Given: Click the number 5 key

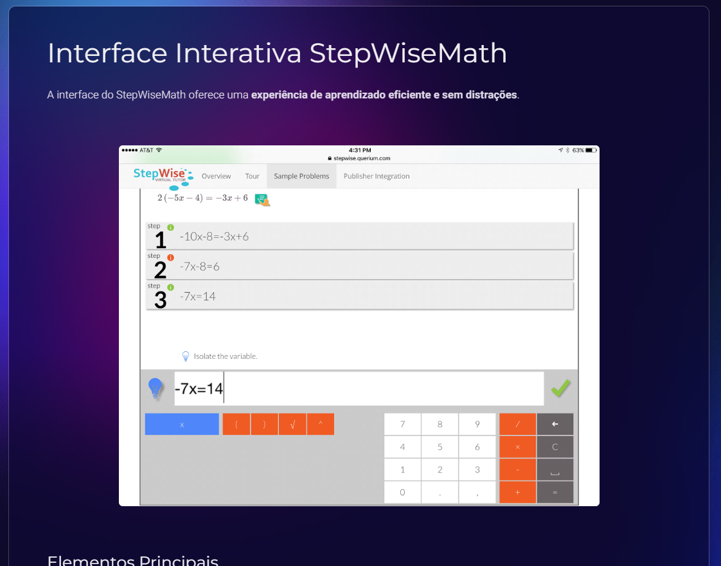Looking at the screenshot, I should [440, 447].
